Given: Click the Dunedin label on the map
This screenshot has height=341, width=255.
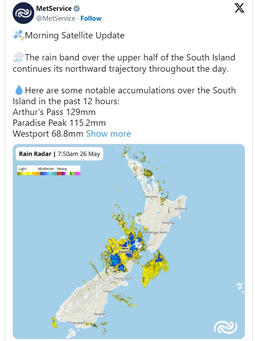Looking at the screenshot, I should tap(100, 314).
